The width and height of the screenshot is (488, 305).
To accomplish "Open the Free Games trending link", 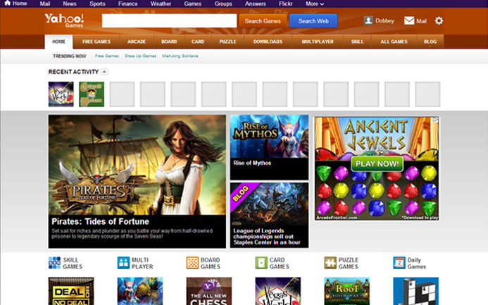I will pos(107,56).
